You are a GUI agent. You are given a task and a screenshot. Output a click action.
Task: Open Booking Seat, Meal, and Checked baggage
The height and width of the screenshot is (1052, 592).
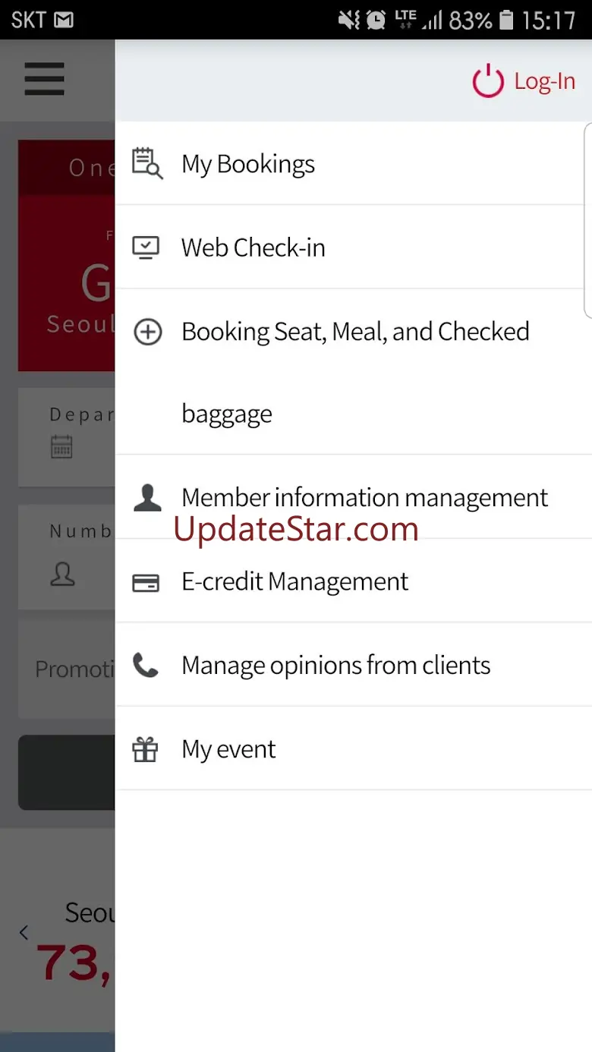[x=355, y=332]
